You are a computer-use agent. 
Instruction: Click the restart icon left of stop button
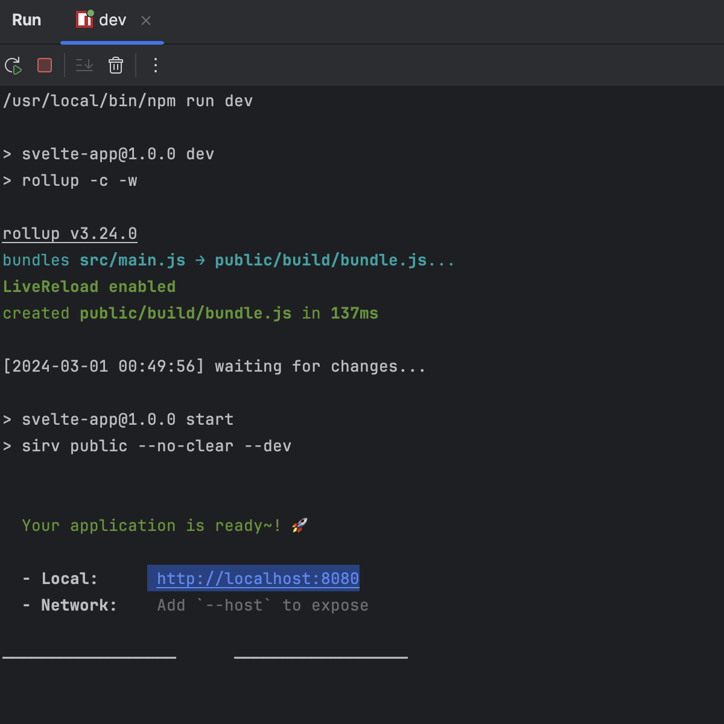tap(13, 65)
